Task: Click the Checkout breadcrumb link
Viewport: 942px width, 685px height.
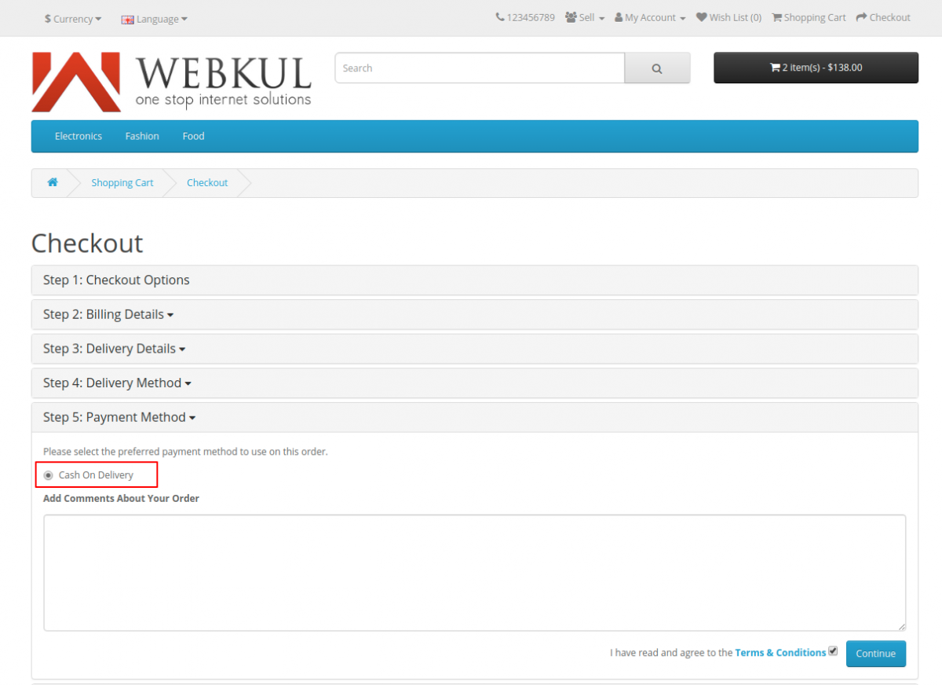Action: pyautogui.click(x=207, y=182)
